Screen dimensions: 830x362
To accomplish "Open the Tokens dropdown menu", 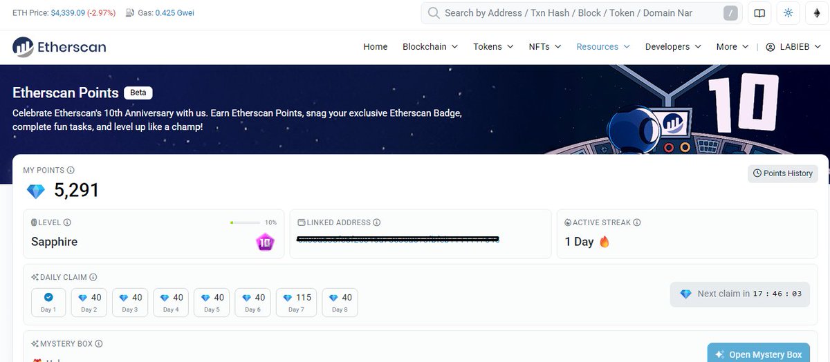I will (x=493, y=47).
